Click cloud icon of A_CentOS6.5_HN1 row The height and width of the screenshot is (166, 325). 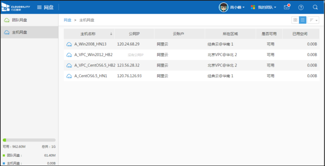tap(69, 76)
